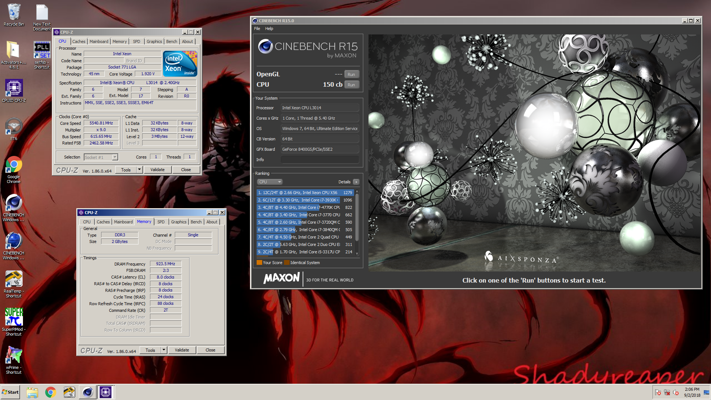Open the Activators 4.6.1 folder icon
Viewport: 711px width, 400px height.
click(x=14, y=55)
